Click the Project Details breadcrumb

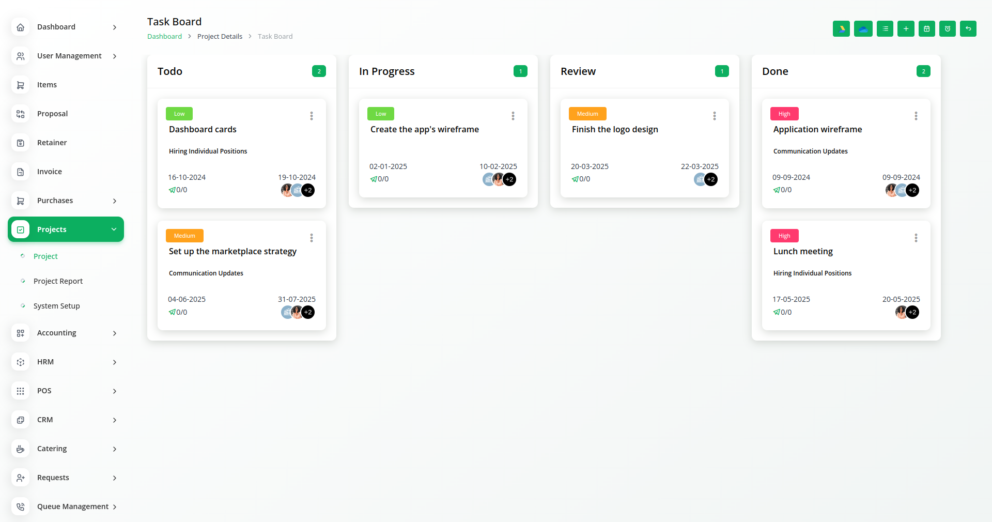coord(220,36)
